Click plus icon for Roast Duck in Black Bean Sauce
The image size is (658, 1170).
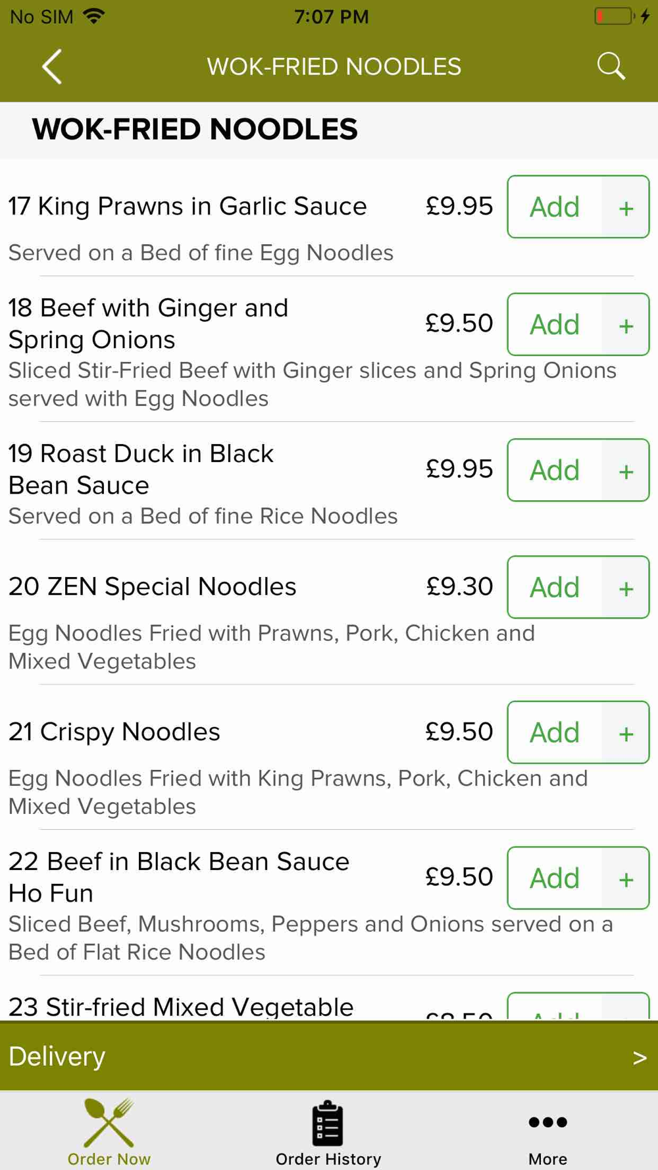pyautogui.click(x=626, y=471)
